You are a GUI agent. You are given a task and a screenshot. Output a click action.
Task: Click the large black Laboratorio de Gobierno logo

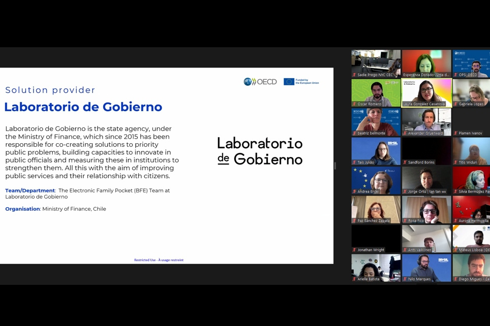[260, 151]
